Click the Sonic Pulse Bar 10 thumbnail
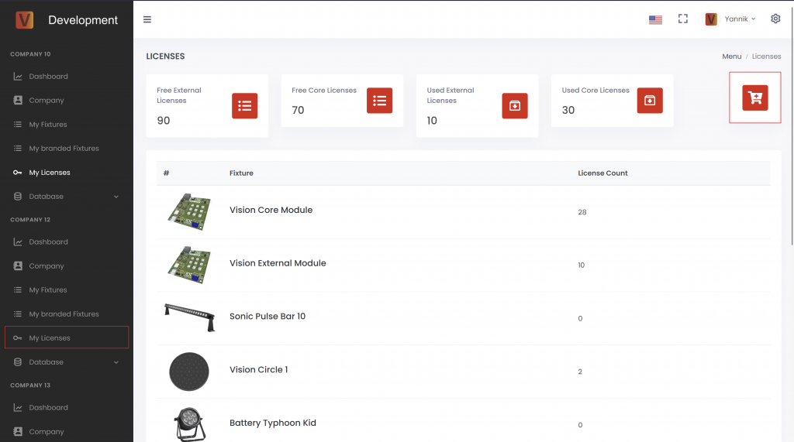794x442 pixels. click(x=189, y=317)
